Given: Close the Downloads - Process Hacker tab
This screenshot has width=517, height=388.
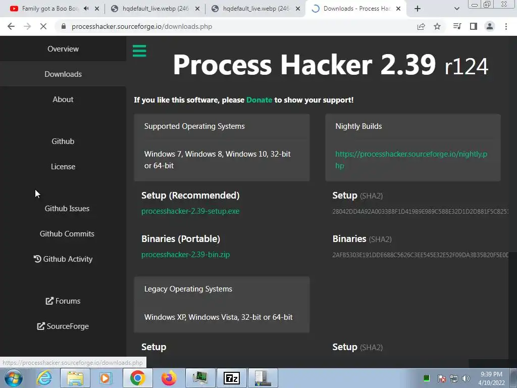Looking at the screenshot, I should point(398,9).
